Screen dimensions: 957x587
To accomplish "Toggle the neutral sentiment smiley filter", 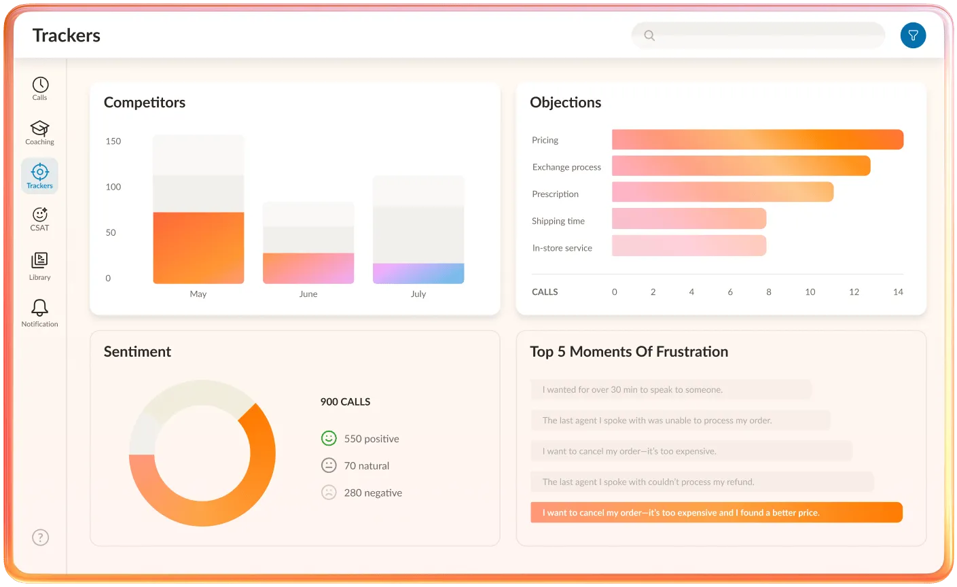I will (329, 465).
